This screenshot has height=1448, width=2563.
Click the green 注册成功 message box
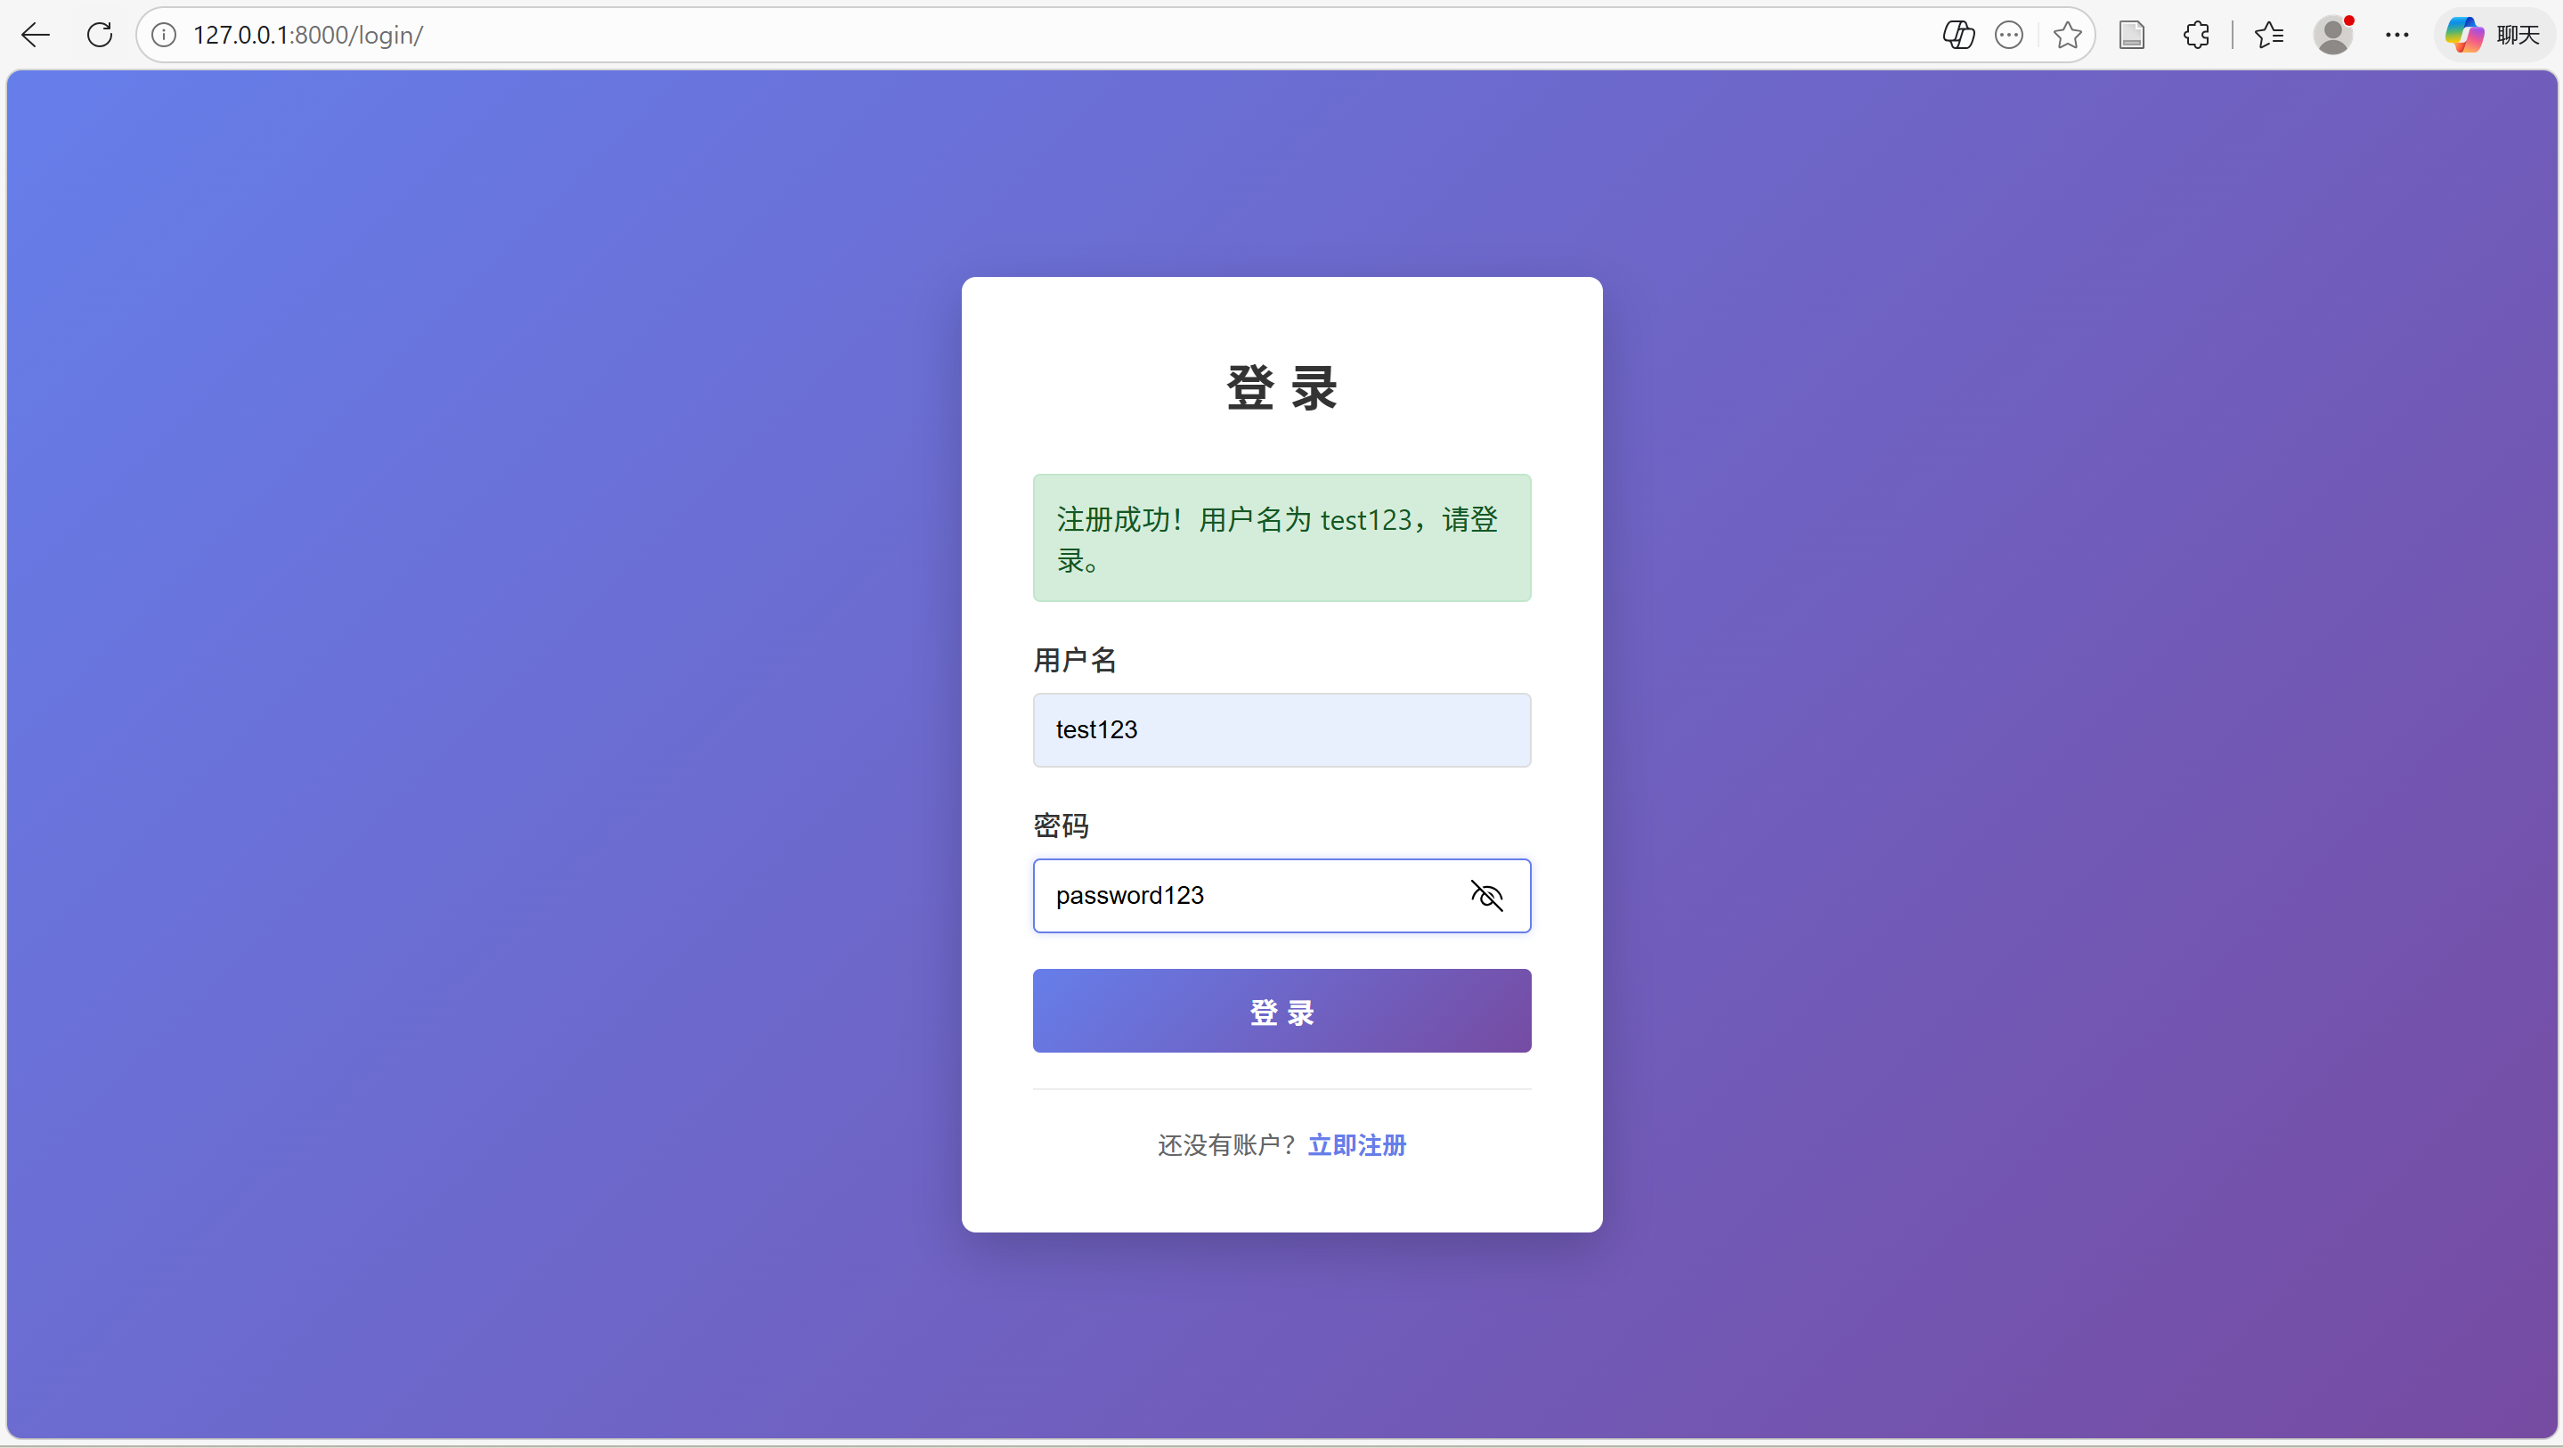pyautogui.click(x=1281, y=539)
